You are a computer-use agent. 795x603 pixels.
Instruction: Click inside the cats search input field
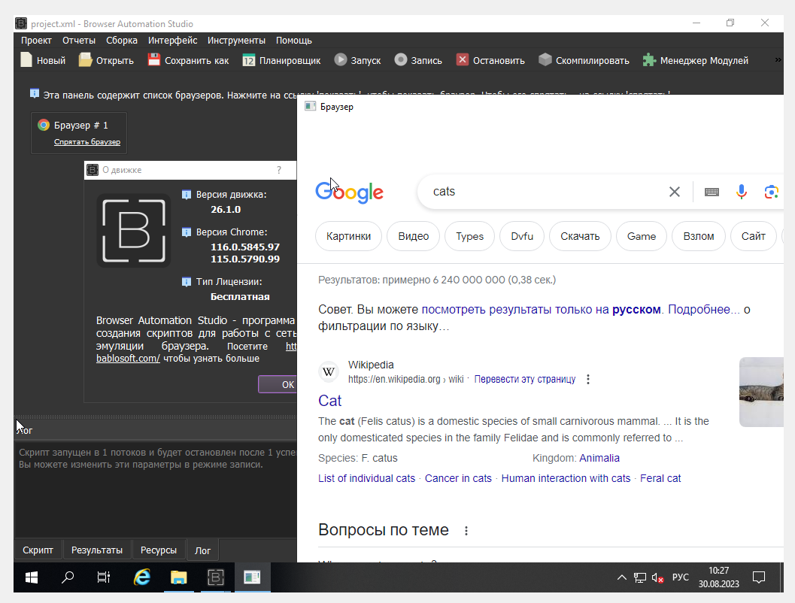(526, 192)
